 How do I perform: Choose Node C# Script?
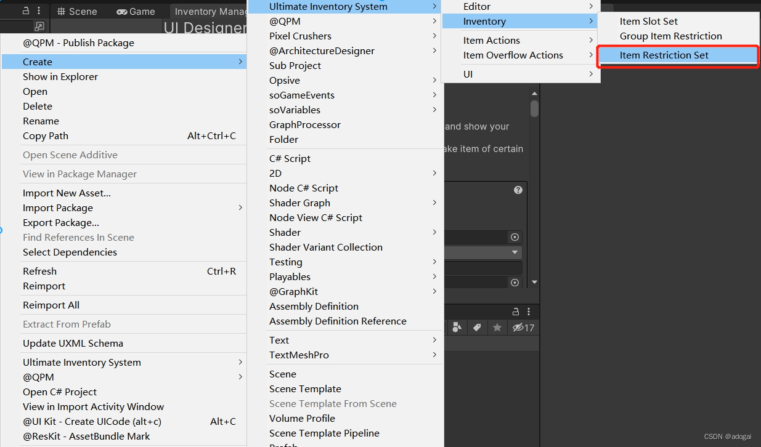click(x=344, y=188)
